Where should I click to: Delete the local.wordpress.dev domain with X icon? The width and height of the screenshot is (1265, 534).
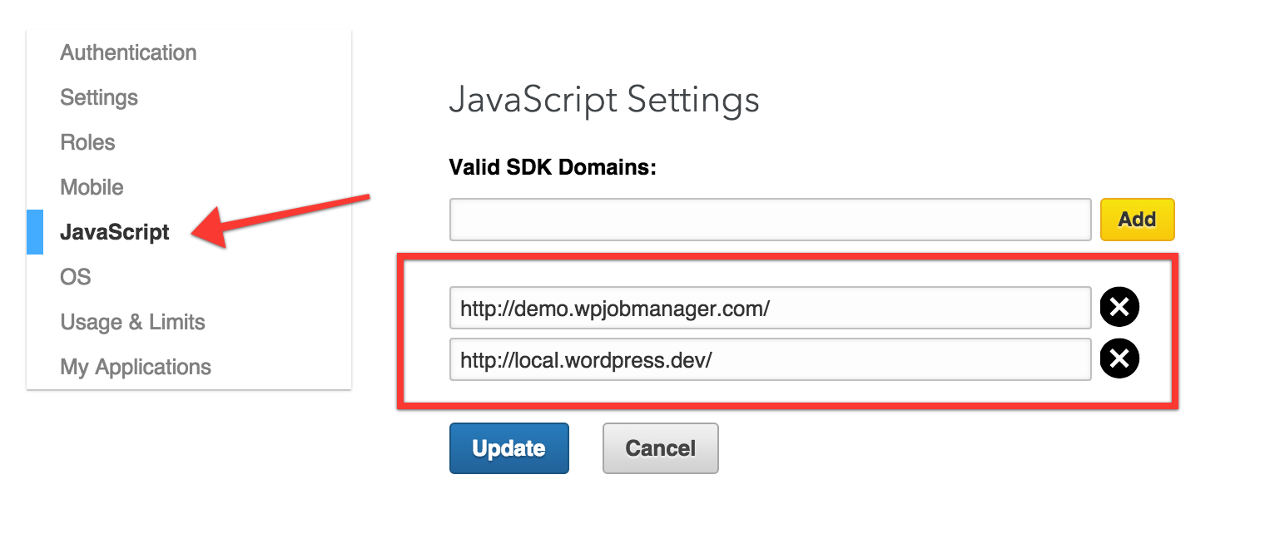tap(1119, 358)
